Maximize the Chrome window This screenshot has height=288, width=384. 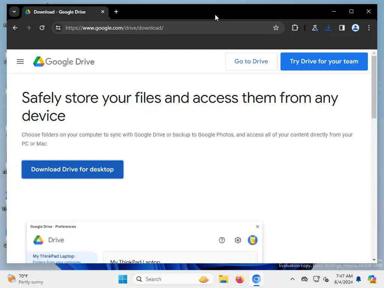351,11
